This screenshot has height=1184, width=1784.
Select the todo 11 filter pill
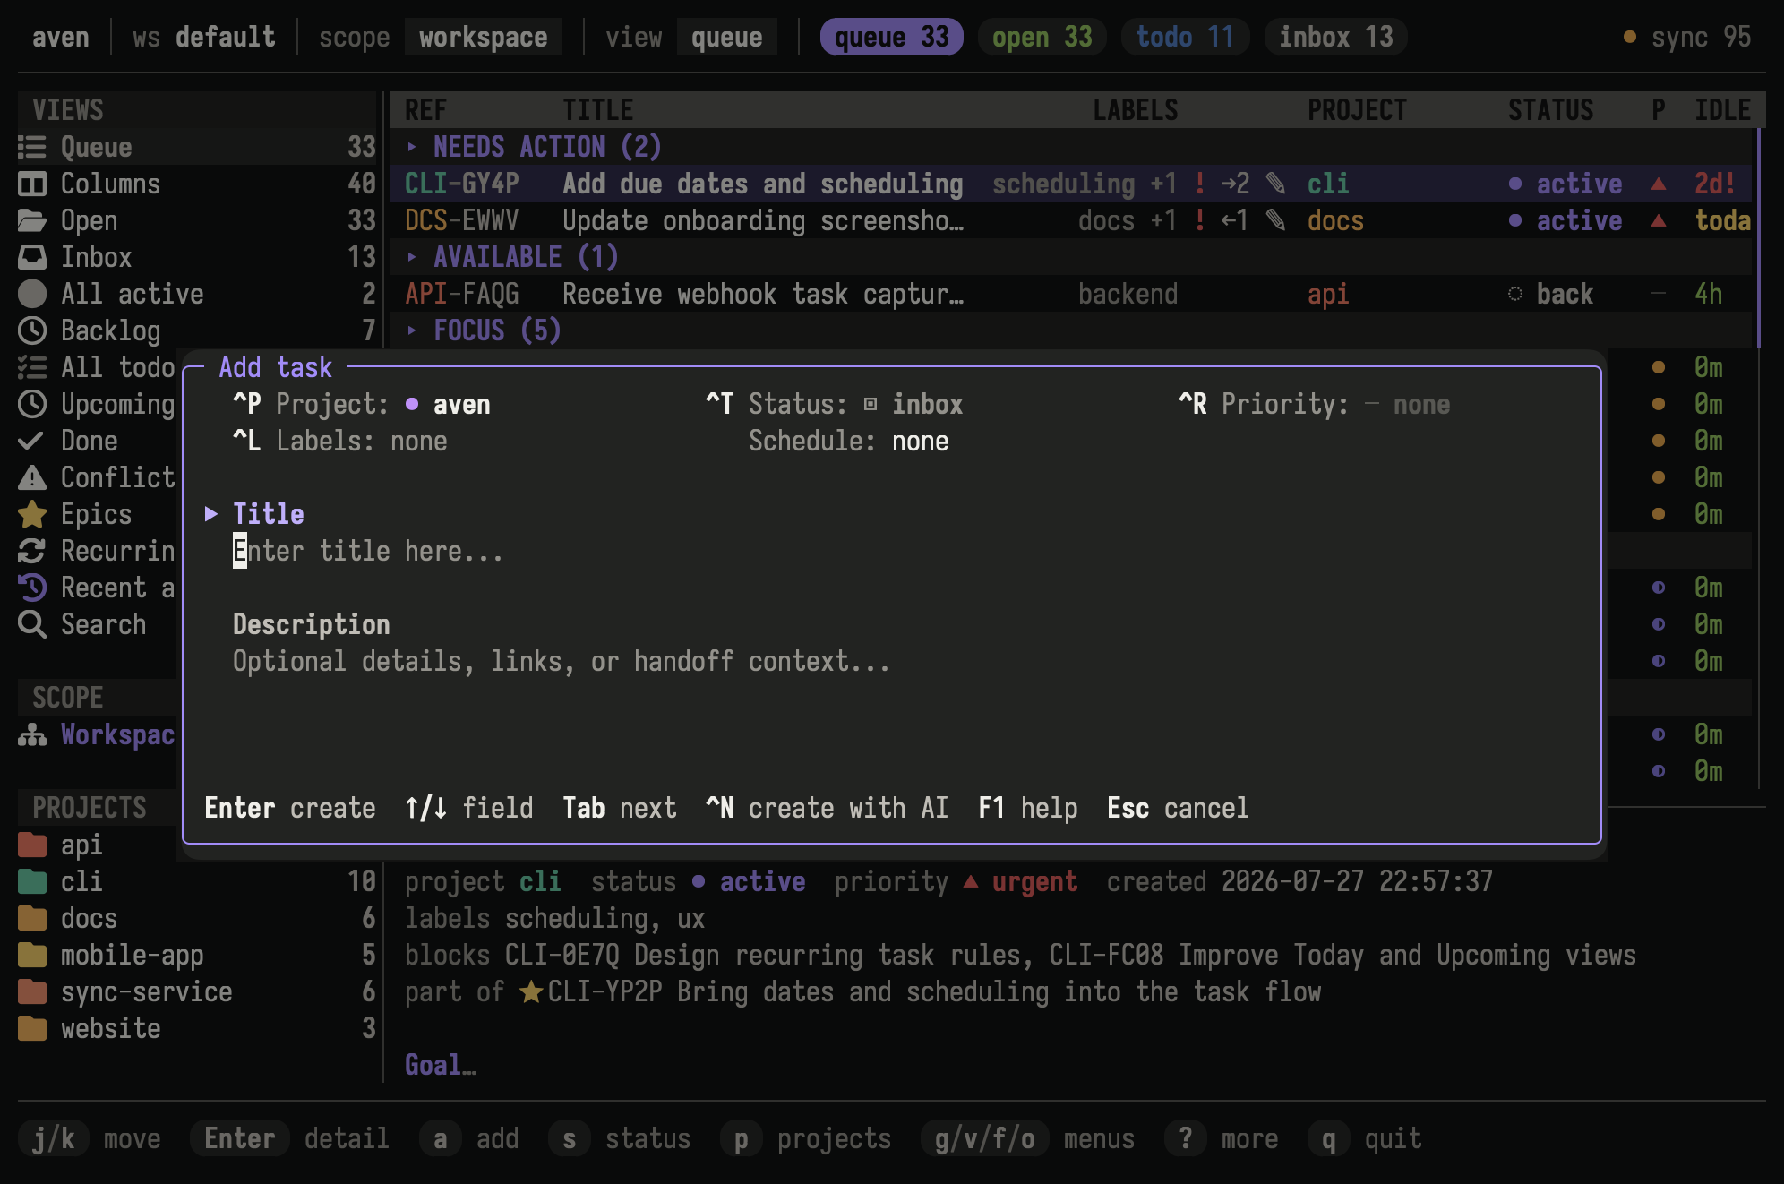pos(1185,37)
